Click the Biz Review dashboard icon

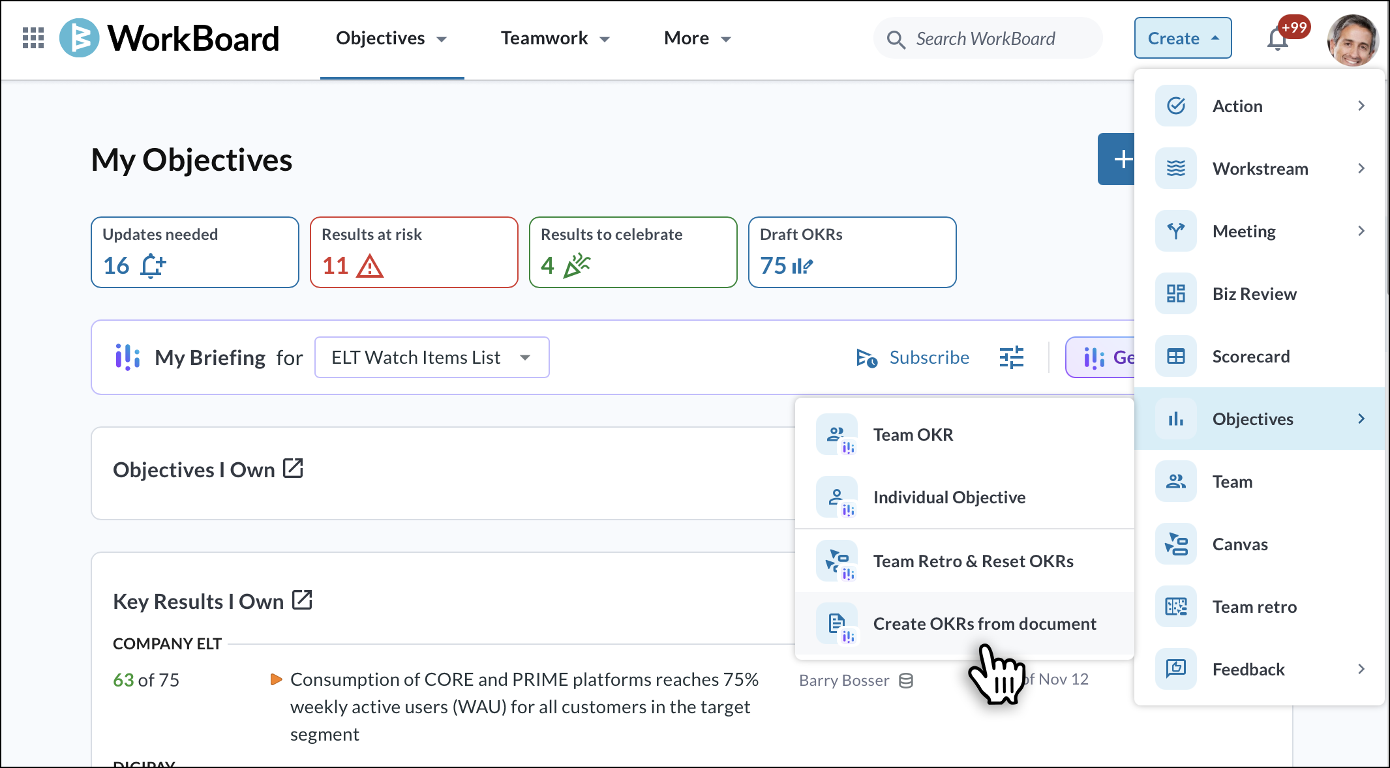1176,293
